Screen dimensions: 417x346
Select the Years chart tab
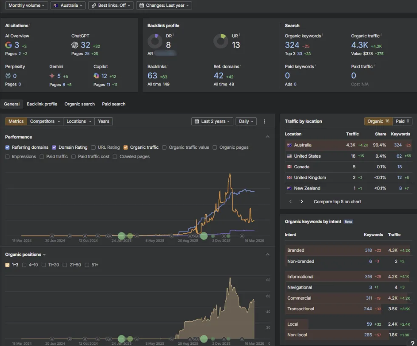103,121
